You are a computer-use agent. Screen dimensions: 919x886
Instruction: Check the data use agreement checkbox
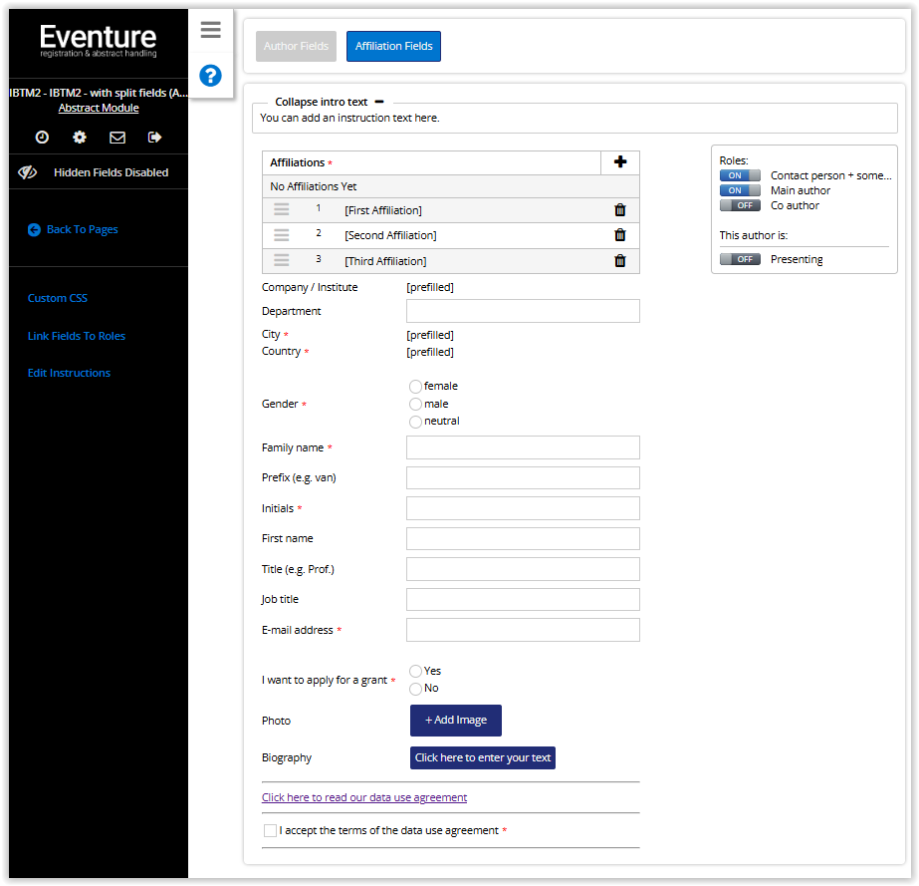click(270, 830)
